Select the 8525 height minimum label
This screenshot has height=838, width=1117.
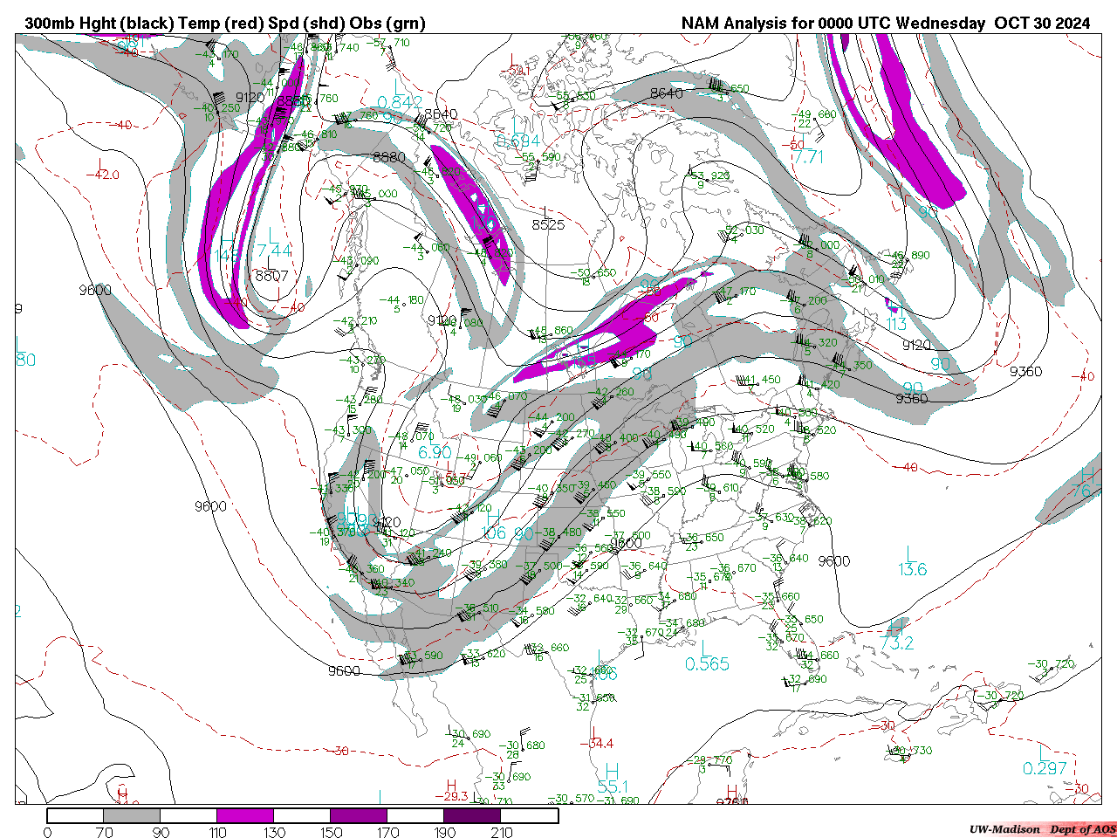548,224
